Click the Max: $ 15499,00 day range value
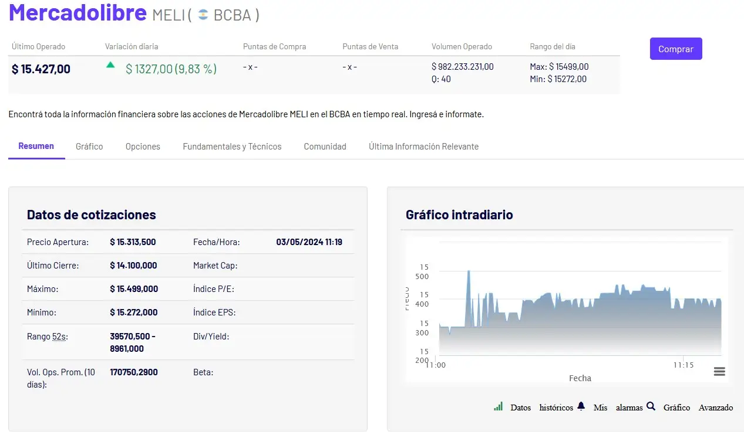 click(559, 67)
